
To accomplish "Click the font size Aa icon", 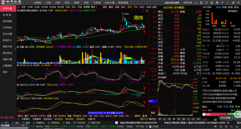I will (x=196, y=3).
